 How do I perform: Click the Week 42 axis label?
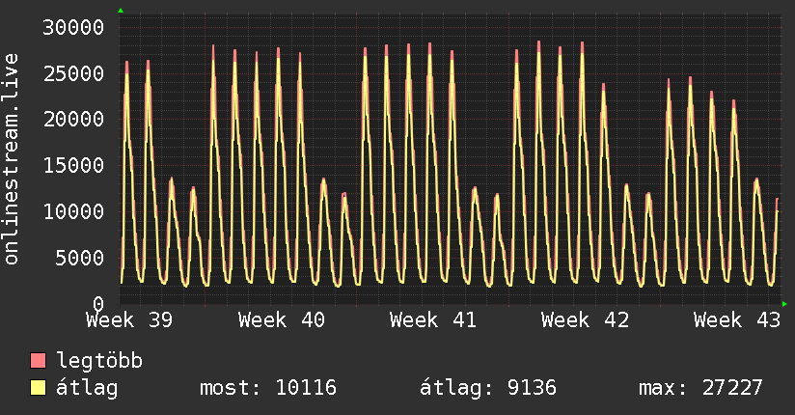(x=585, y=320)
